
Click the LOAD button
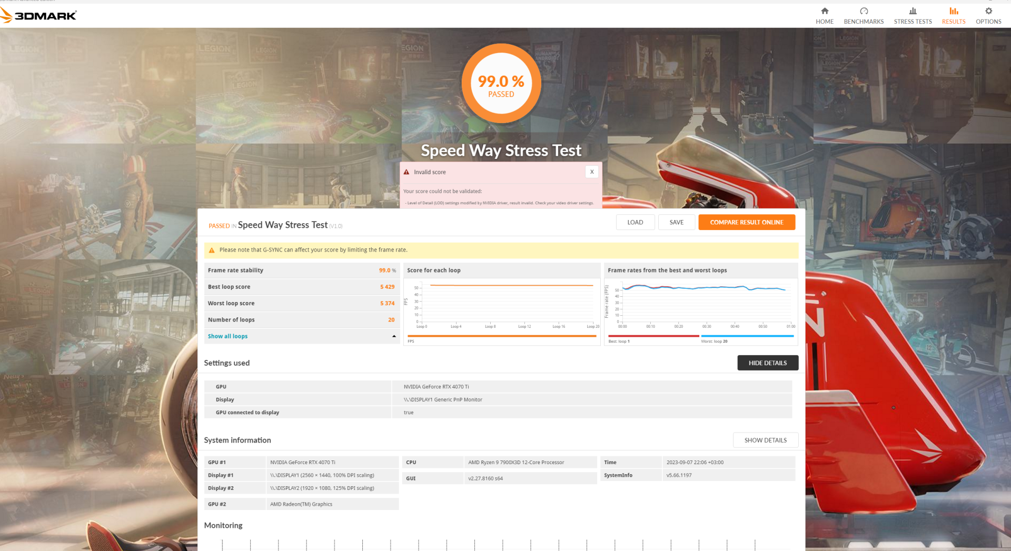(x=635, y=222)
